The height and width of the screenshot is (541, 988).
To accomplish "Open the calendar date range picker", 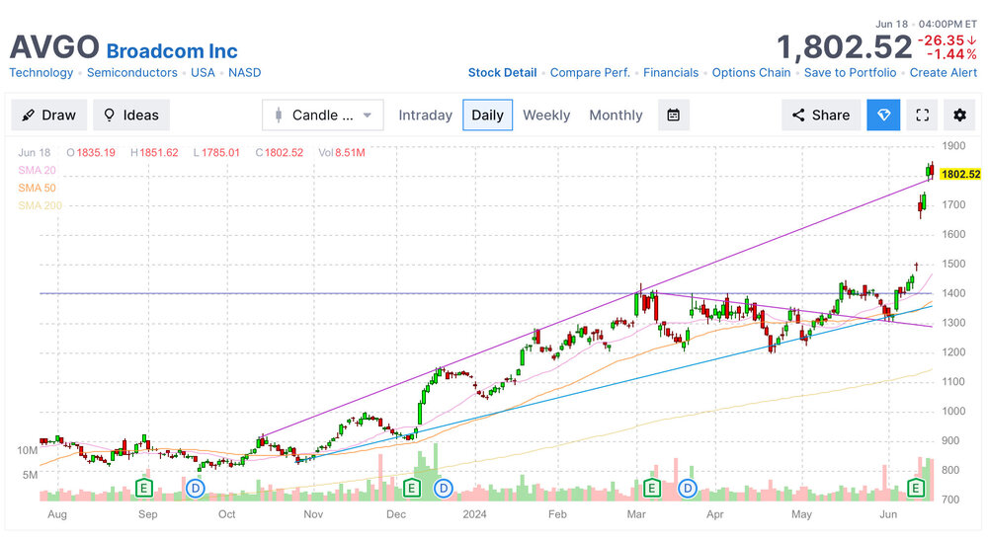I will point(673,115).
